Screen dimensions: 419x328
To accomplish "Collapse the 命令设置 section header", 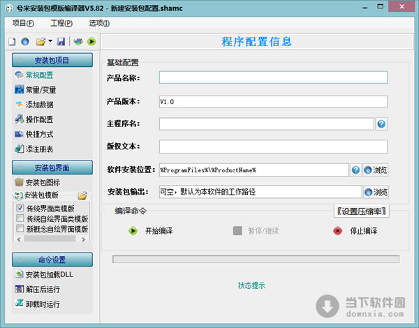I will (52, 260).
